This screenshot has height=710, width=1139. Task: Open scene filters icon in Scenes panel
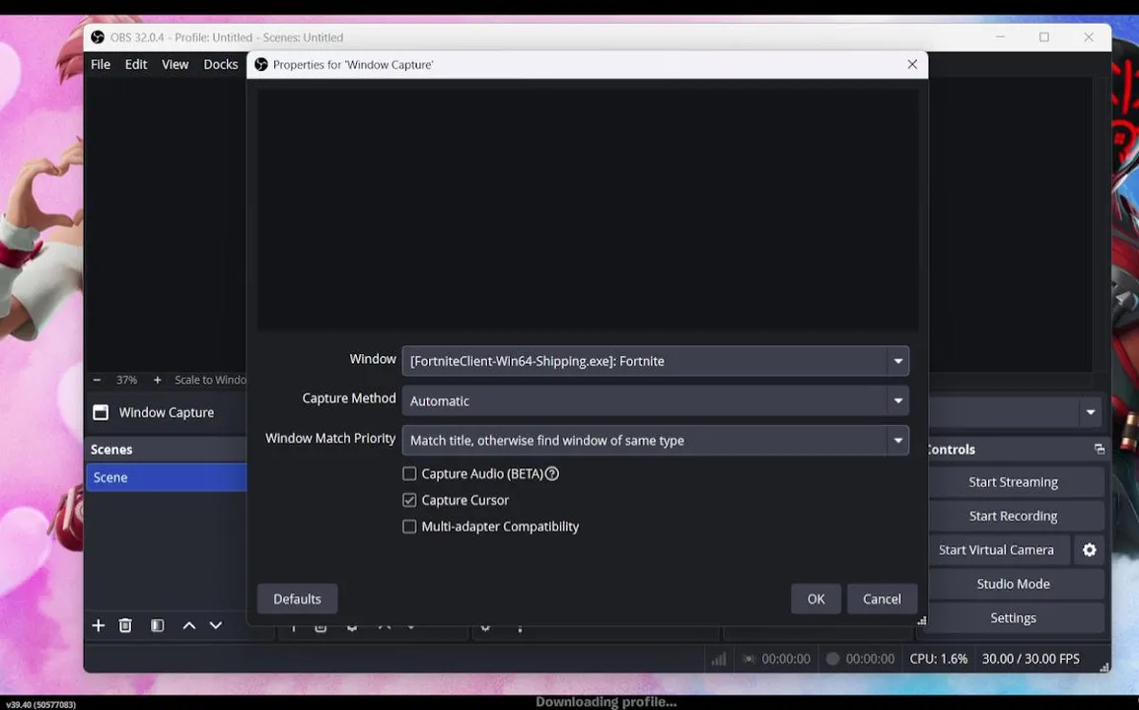[x=157, y=626]
